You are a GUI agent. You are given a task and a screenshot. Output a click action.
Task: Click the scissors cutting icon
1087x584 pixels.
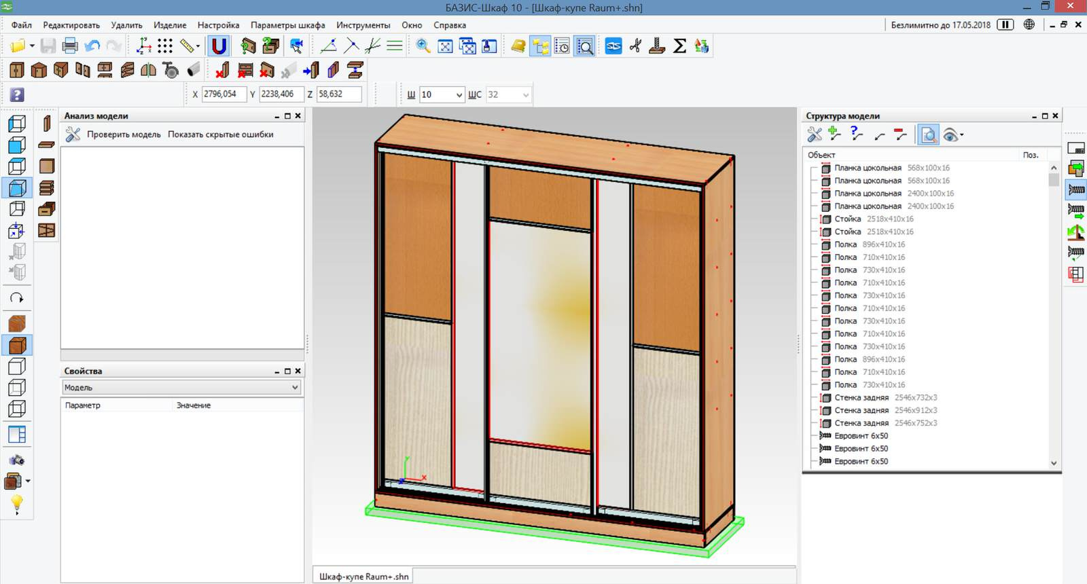[635, 46]
